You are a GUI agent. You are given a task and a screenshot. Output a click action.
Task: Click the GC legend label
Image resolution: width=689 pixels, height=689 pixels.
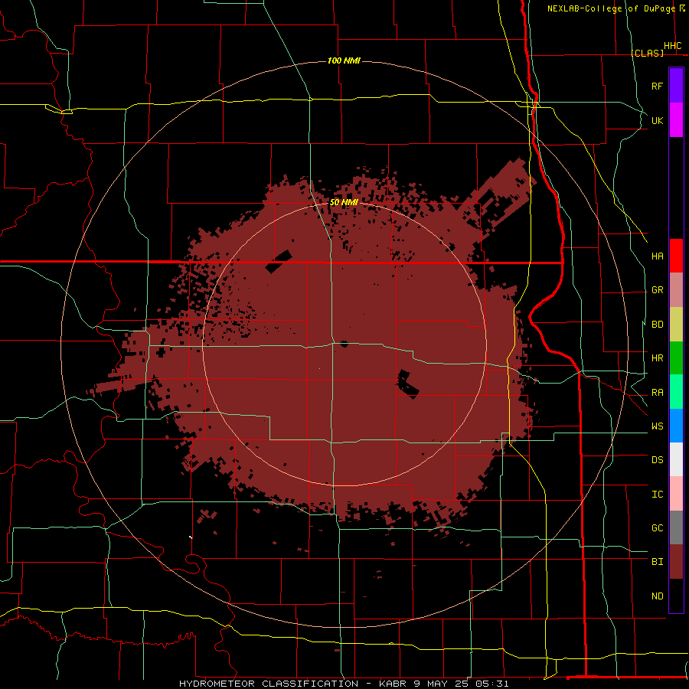coord(658,528)
